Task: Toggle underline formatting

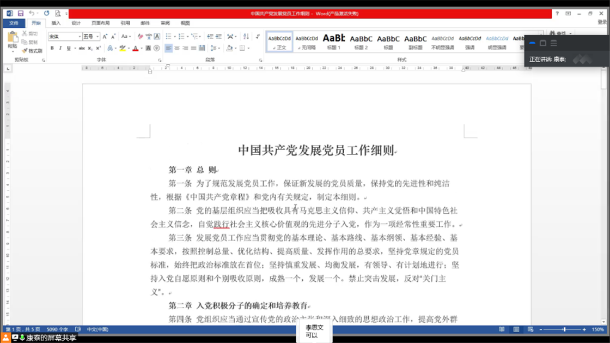Action: (69, 49)
